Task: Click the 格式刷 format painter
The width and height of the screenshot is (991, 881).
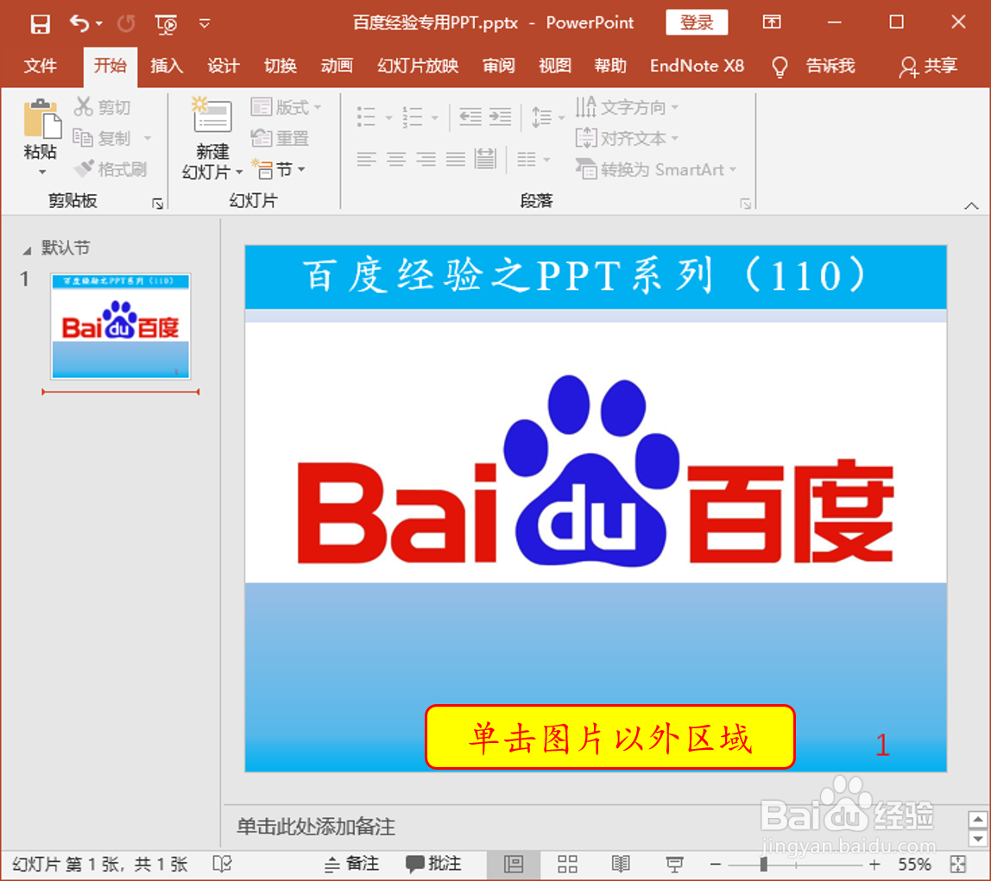Action: pos(110,168)
